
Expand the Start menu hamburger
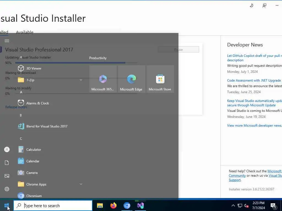pos(7,41)
